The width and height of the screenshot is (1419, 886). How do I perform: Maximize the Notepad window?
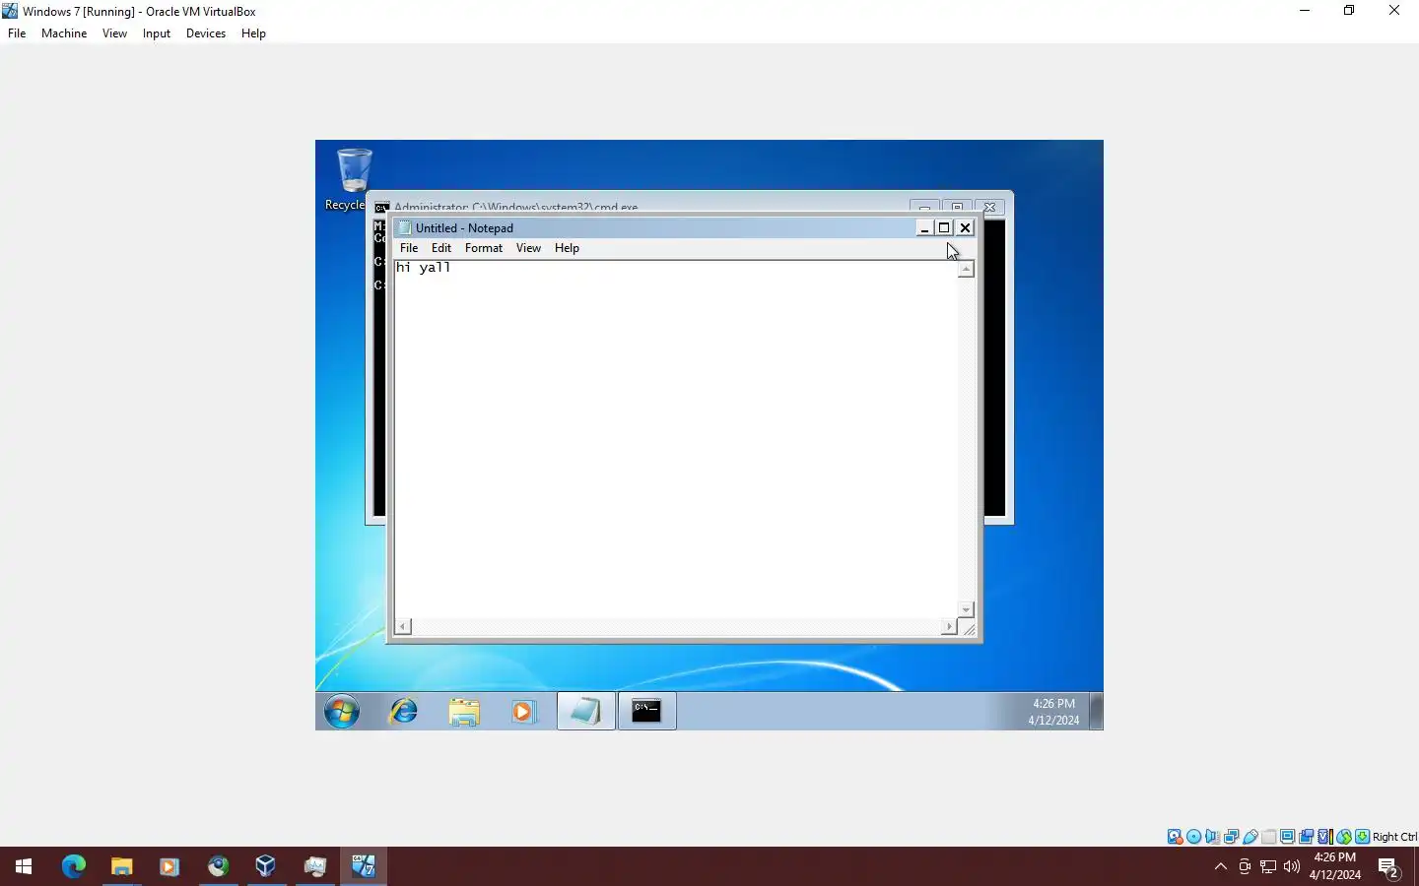pyautogui.click(x=944, y=227)
